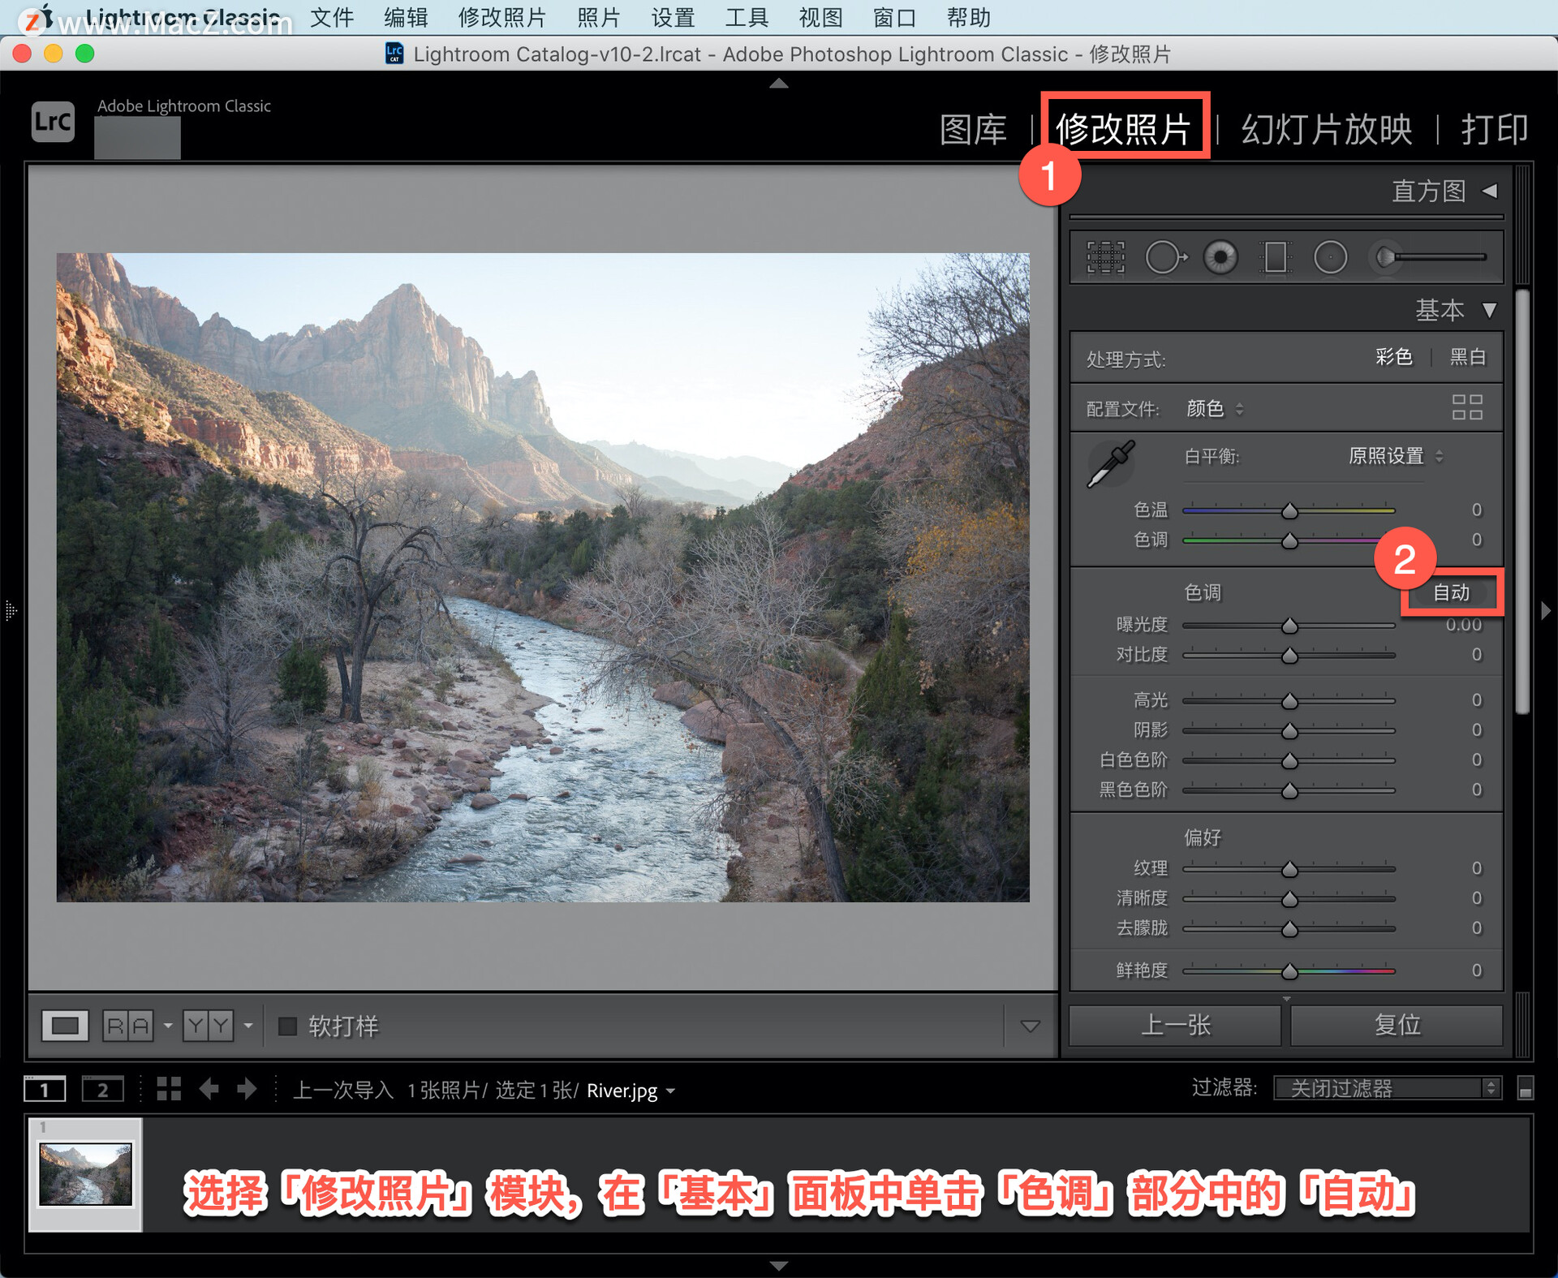
Task: Select the Adjustment Brush tool
Action: coord(1428,257)
